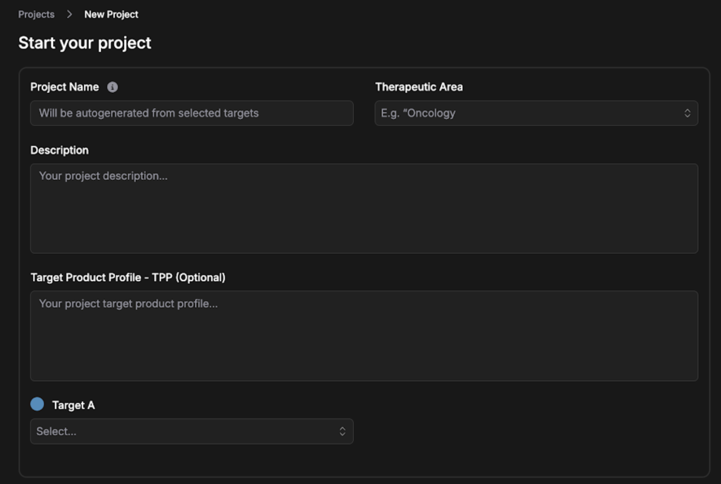Click the up-down chevrons in Target A select
This screenshot has height=484, width=721.
click(x=342, y=432)
